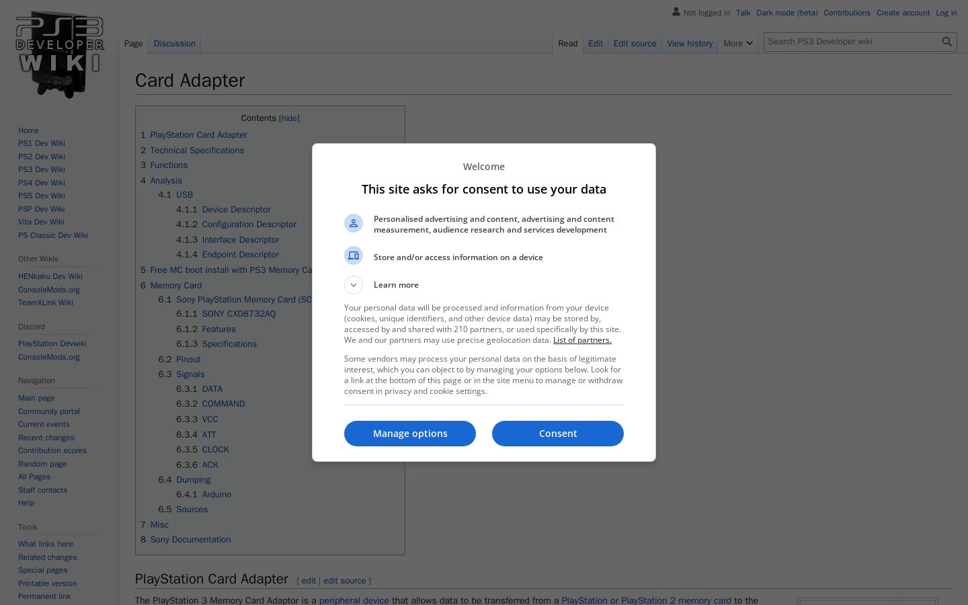Open What links here tool
968x605 pixels.
tap(46, 544)
